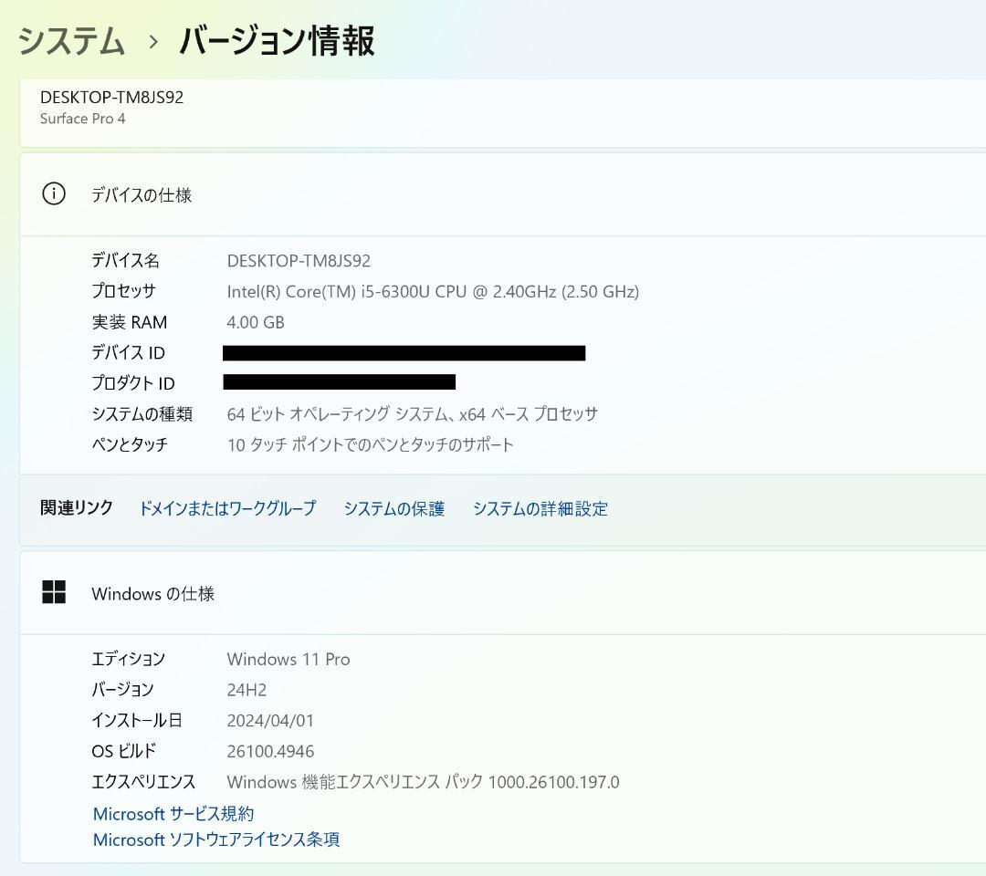Click the info icon beside デバイスの仕様

tap(53, 194)
